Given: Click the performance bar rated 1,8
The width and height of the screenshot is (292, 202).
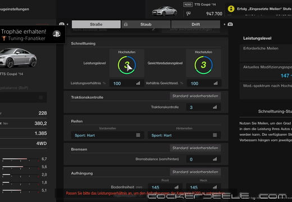Looking at the screenshot, I should [20, 182].
